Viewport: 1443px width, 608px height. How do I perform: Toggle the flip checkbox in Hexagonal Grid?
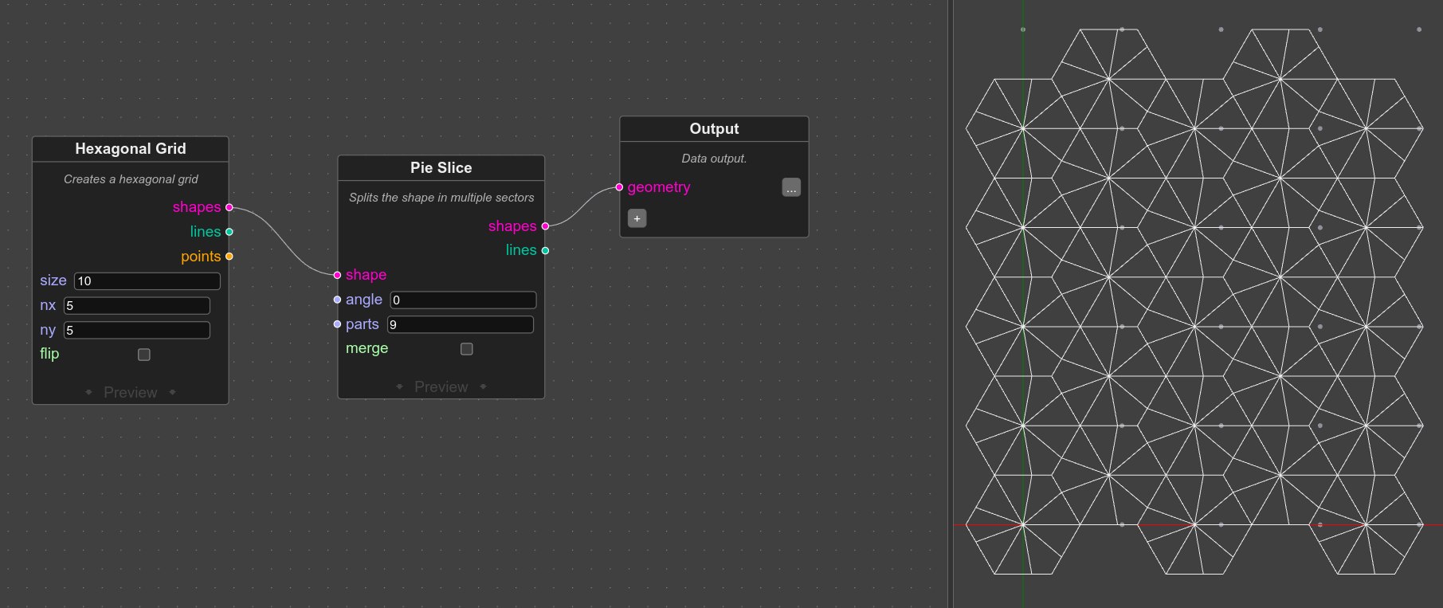[144, 355]
